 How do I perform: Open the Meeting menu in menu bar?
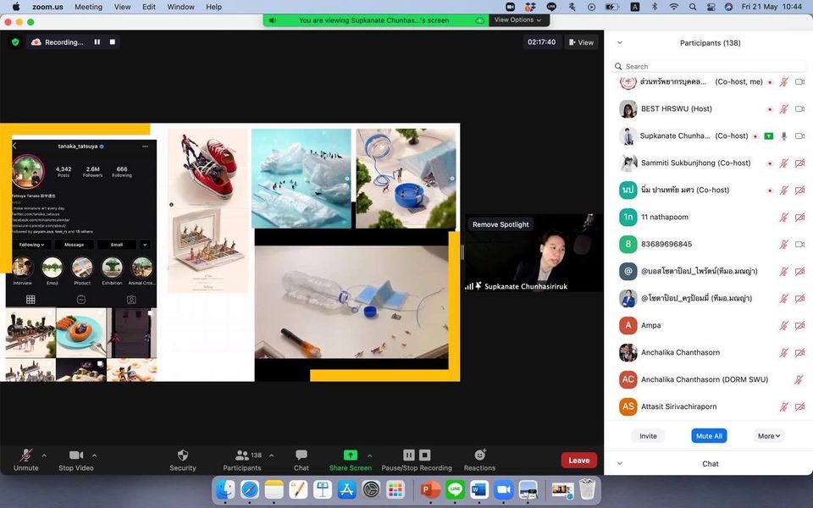click(x=88, y=7)
